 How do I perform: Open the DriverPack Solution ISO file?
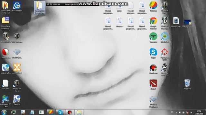click(5, 23)
